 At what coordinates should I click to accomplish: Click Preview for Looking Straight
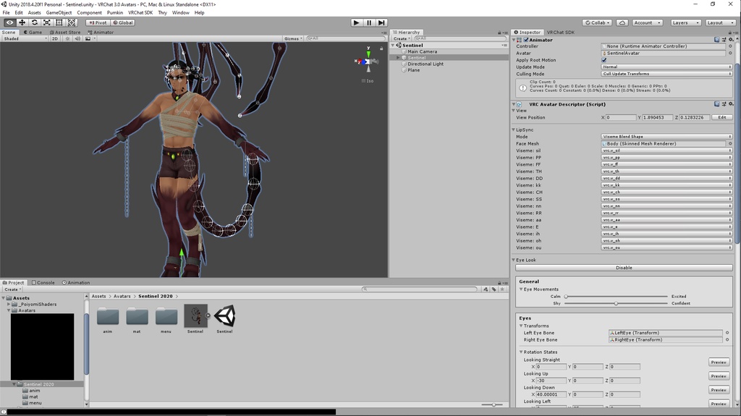coord(719,362)
